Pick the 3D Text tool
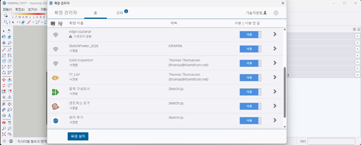Image resolution: width=361 pixels, height=145 pixels. [10, 115]
